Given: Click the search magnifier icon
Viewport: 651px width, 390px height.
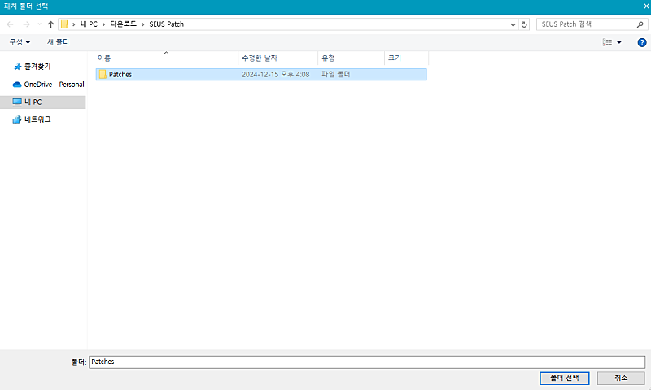Looking at the screenshot, I should tap(640, 24).
